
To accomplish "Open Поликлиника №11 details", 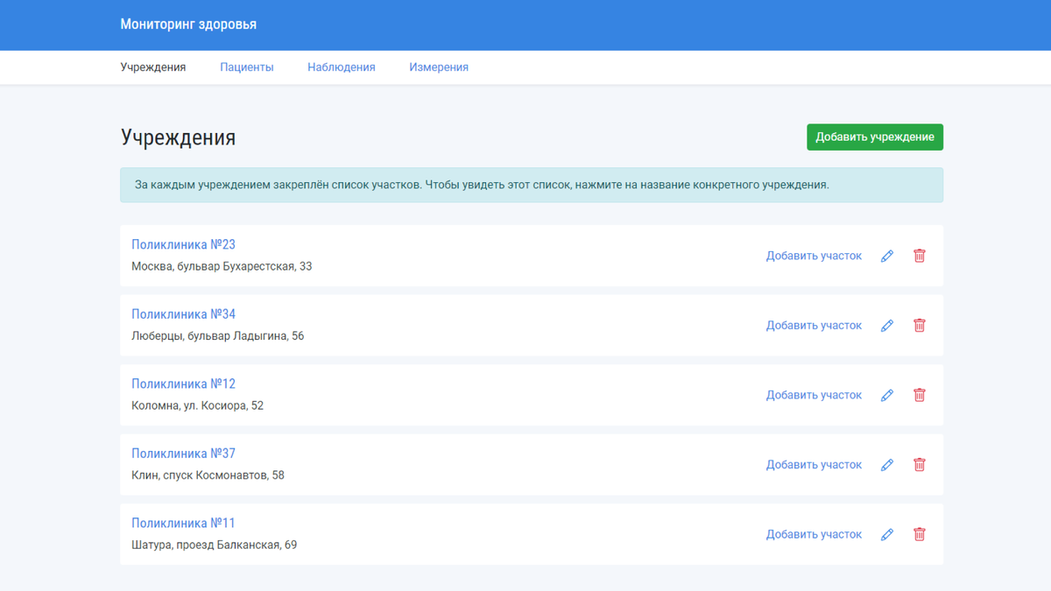I will [x=183, y=523].
